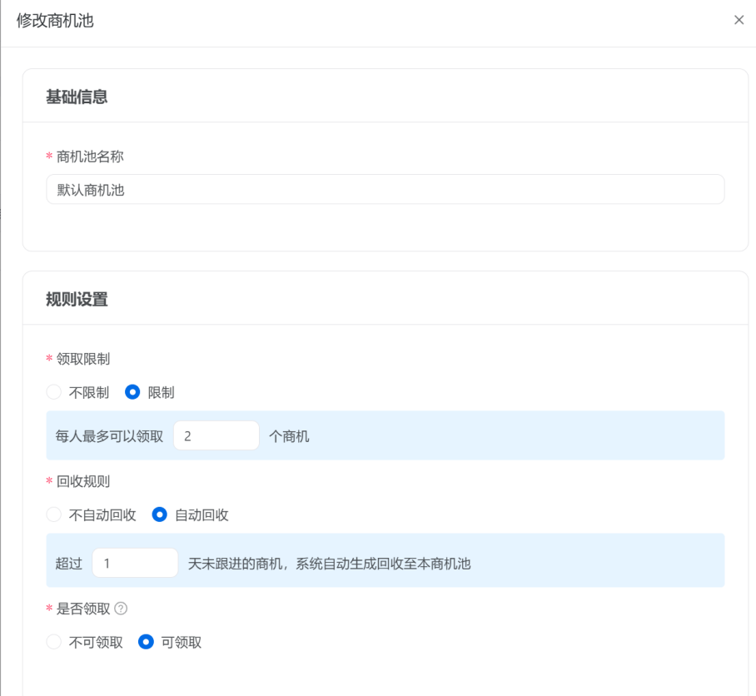This screenshot has height=696, width=756.
Task: Click the 修改商机池 dialog title
Action: [x=55, y=21]
